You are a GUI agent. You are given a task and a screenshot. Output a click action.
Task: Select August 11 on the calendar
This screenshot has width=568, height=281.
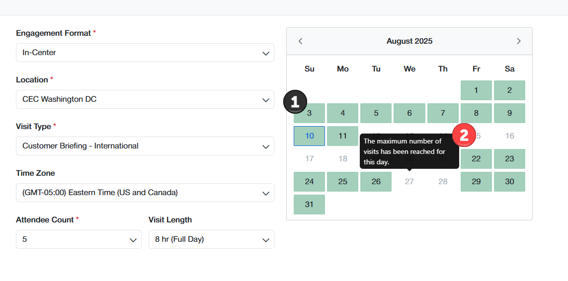tap(342, 136)
